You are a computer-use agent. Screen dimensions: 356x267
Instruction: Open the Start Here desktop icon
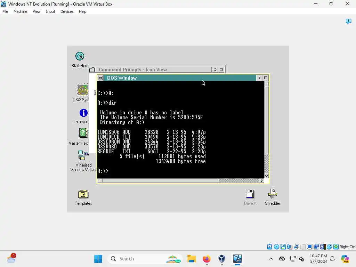(80, 56)
